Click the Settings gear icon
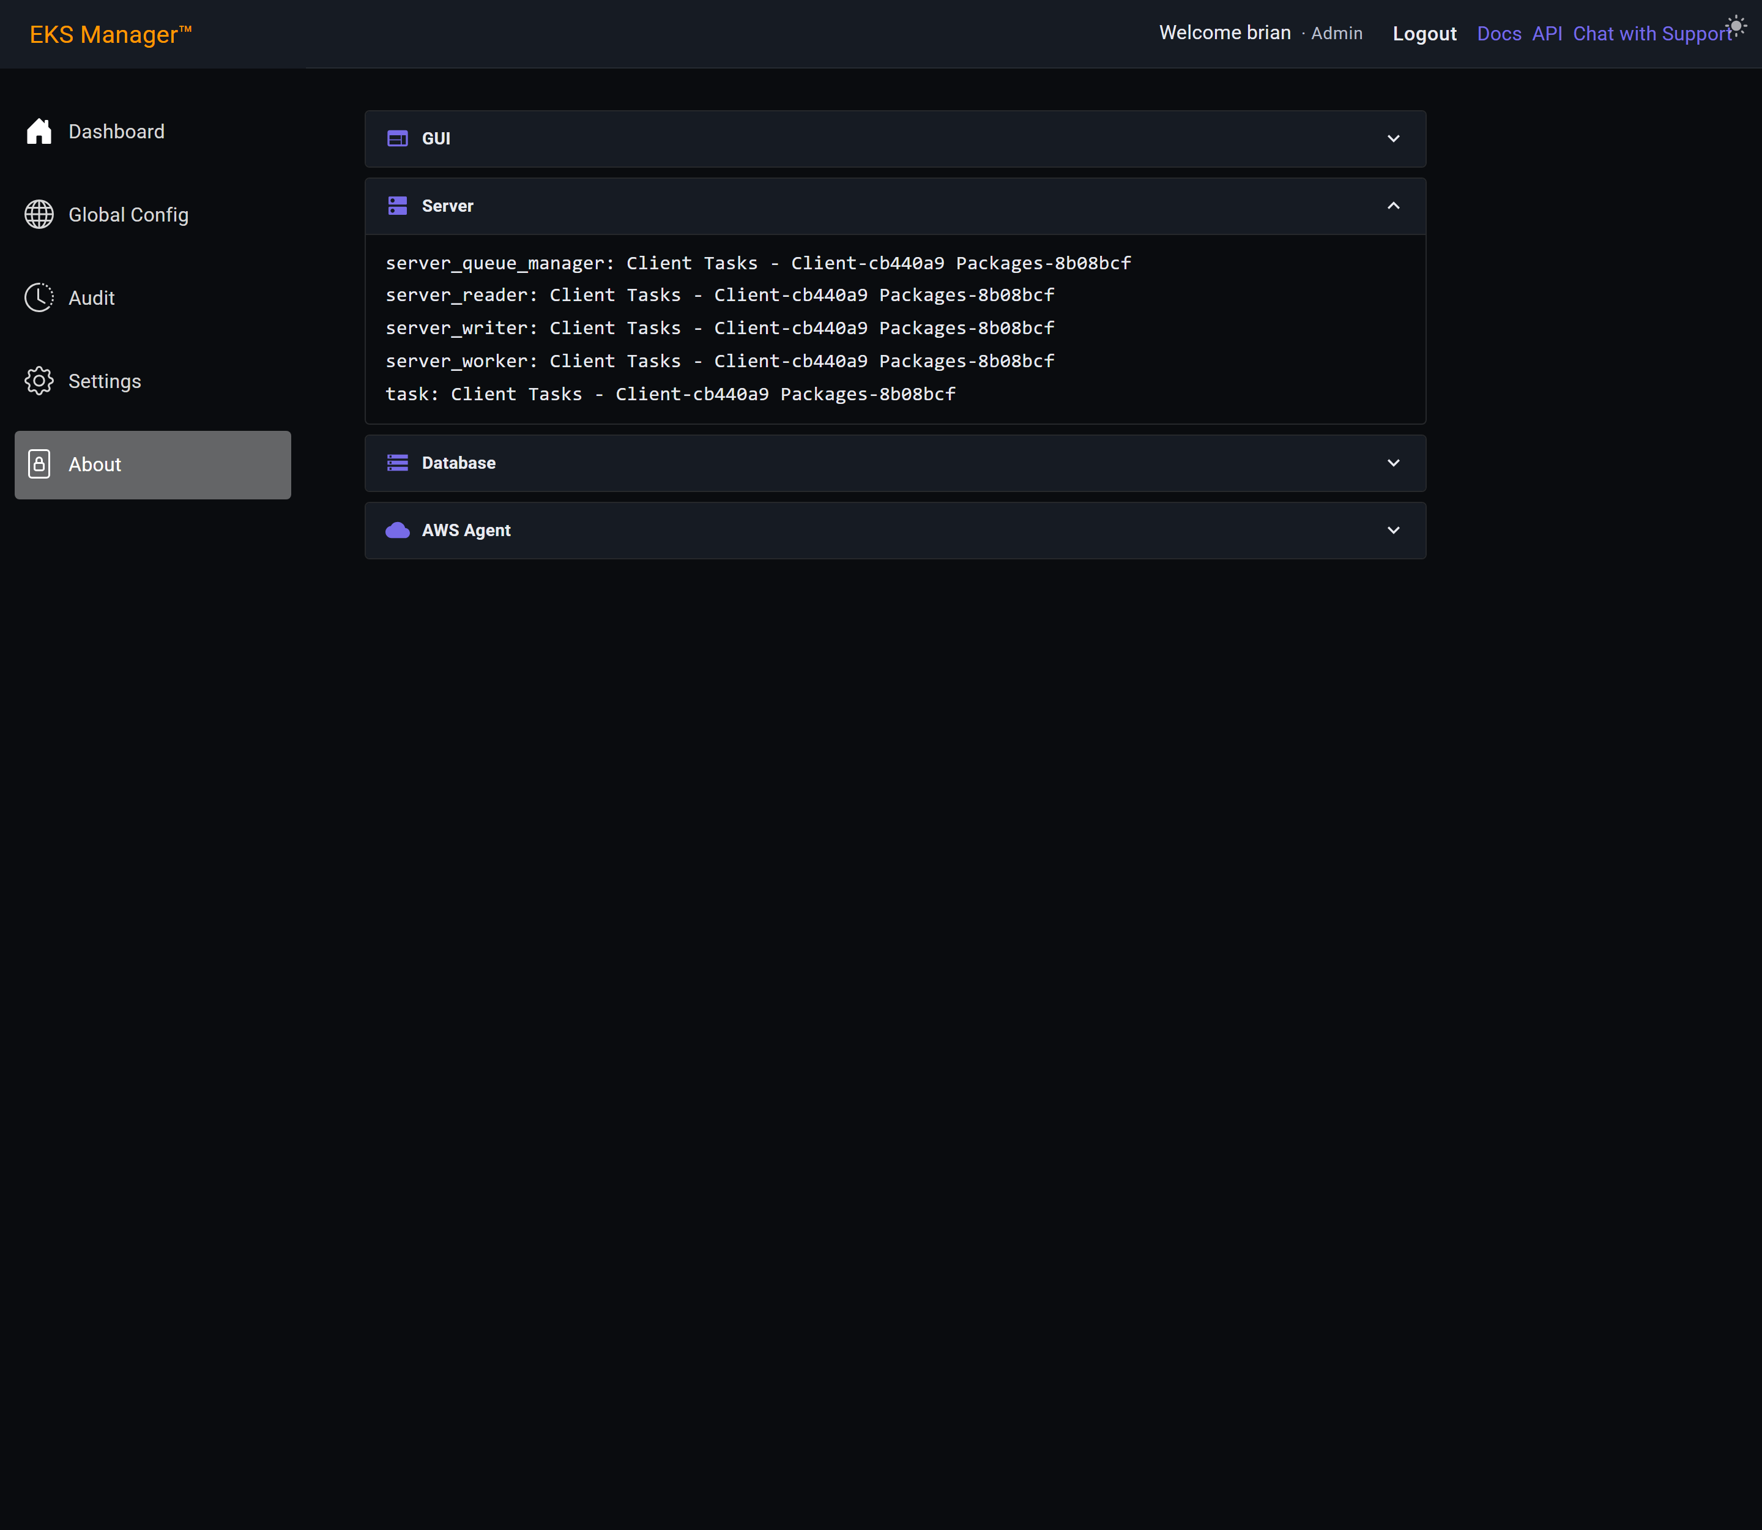This screenshot has height=1530, width=1762. (x=39, y=381)
